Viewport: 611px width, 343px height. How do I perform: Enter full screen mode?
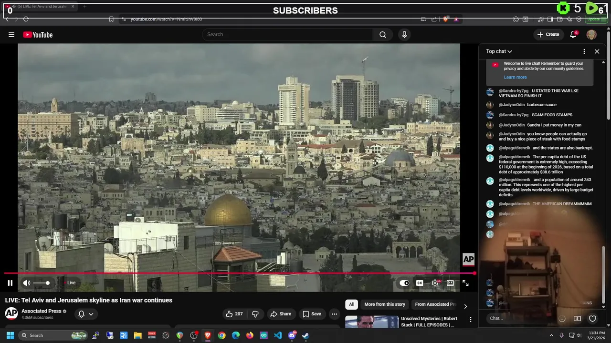point(465,283)
